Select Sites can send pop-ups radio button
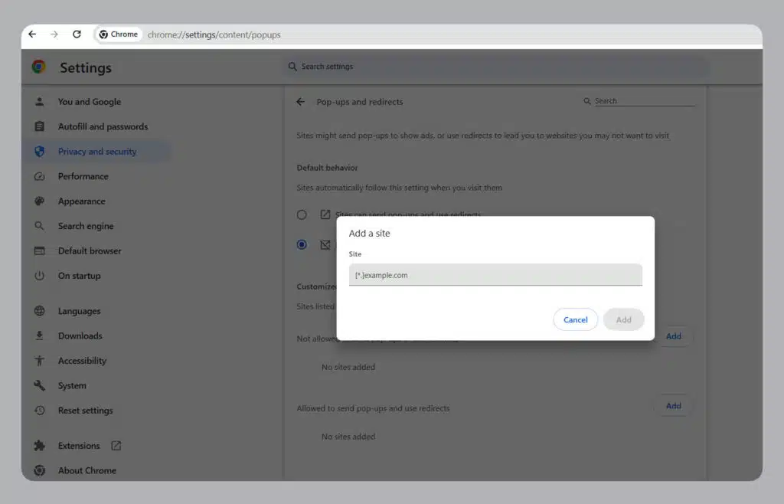 point(302,215)
